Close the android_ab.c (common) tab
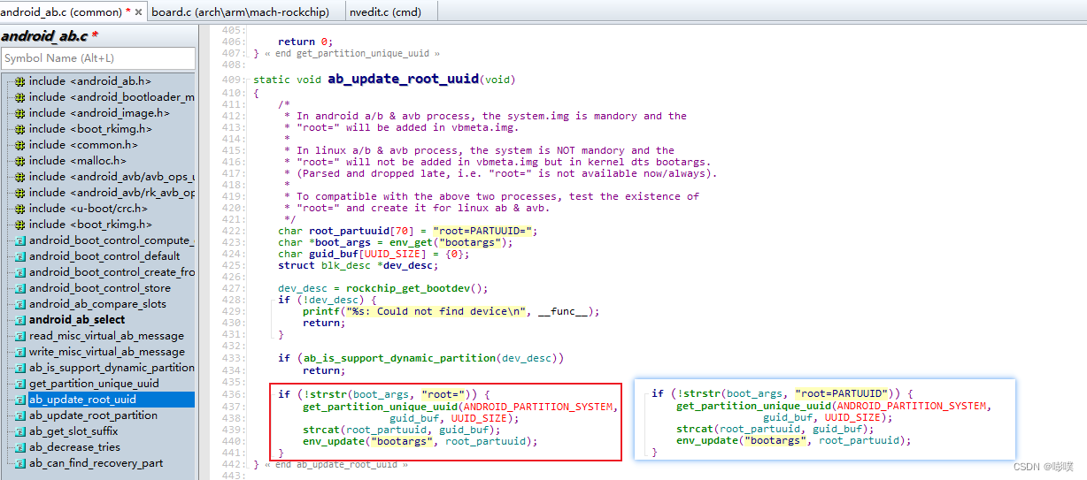The width and height of the screenshot is (1087, 480). 138,11
